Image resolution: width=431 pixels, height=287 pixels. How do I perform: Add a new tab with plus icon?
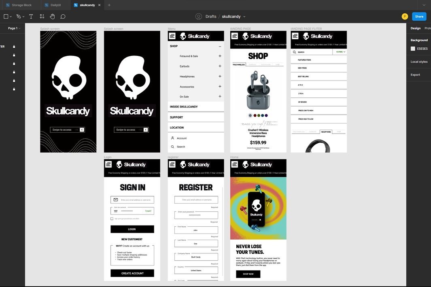[x=109, y=5]
